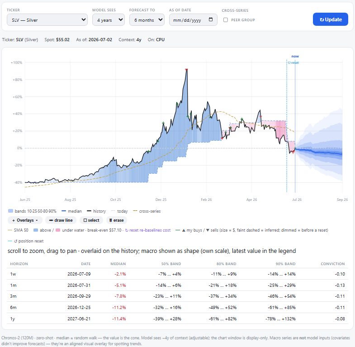
Task: Click the 'Ticker: SLV (Silver)' status text
Action: [20, 40]
